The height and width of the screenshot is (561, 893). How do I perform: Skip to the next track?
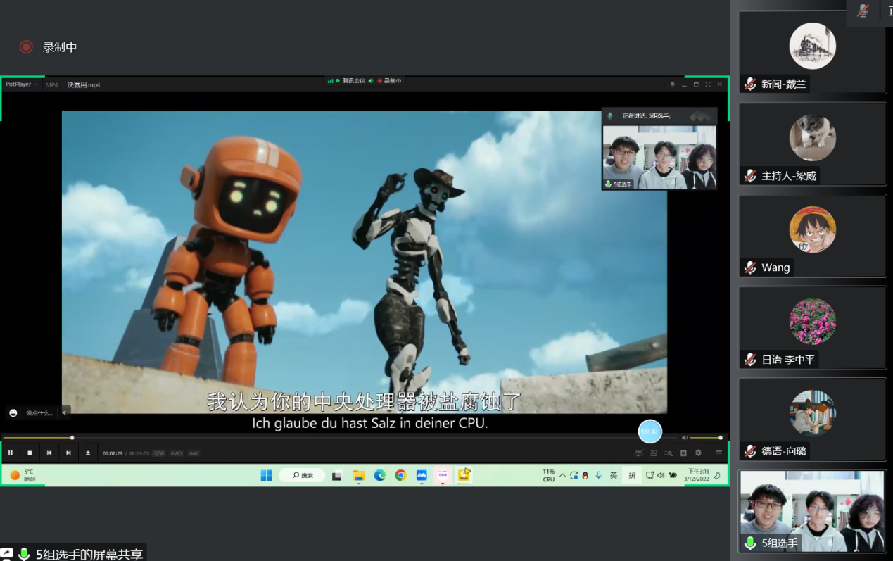pyautogui.click(x=68, y=453)
